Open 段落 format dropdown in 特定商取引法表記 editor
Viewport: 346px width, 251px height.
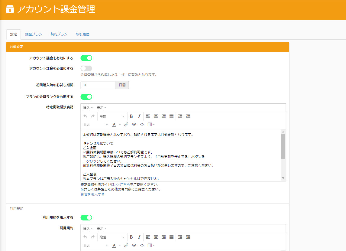coord(112,116)
